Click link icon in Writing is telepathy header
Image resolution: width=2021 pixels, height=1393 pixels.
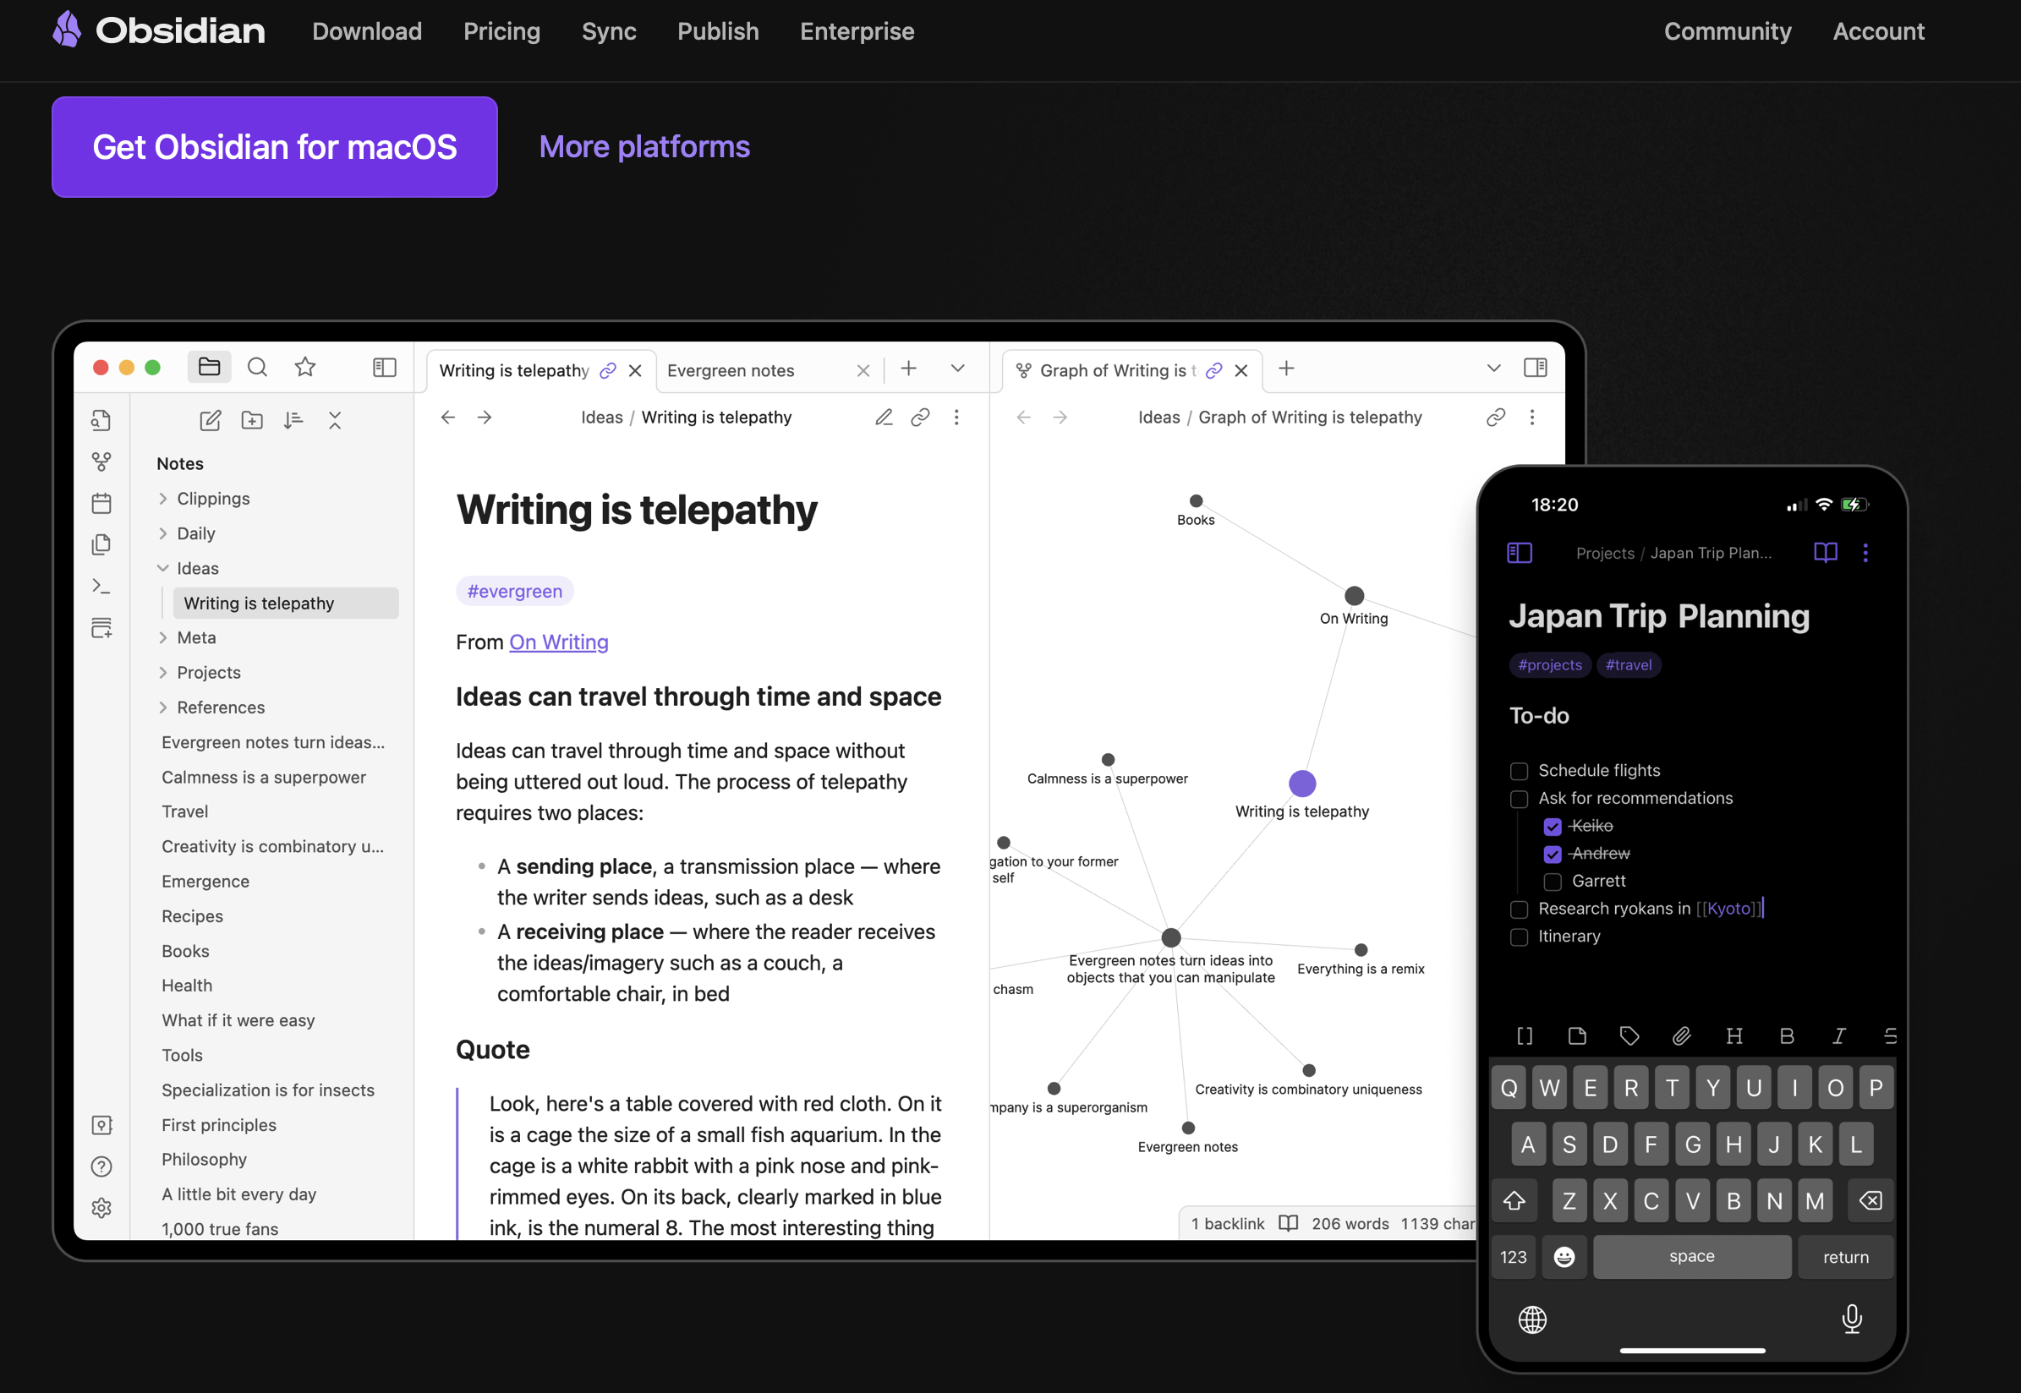tap(920, 418)
